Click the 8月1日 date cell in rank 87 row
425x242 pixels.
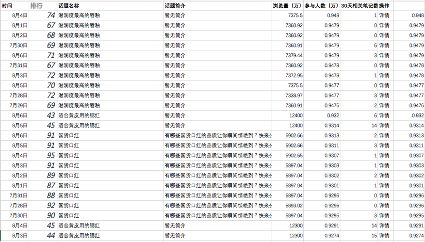[15, 186]
